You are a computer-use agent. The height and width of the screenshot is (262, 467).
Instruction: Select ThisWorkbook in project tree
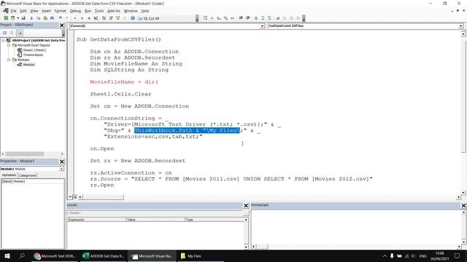(33, 55)
